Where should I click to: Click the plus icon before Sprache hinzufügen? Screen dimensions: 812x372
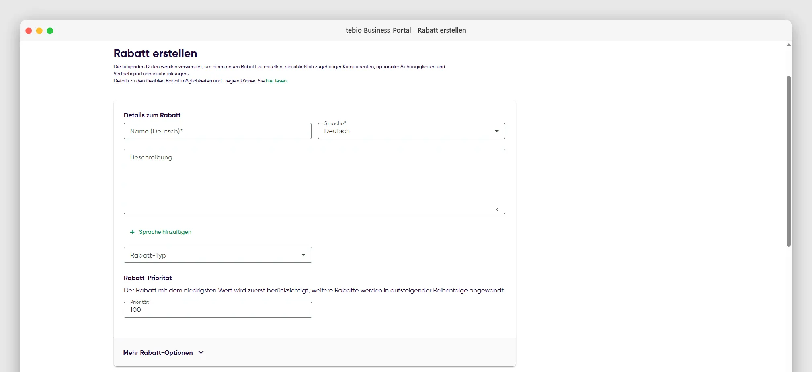[x=132, y=232]
